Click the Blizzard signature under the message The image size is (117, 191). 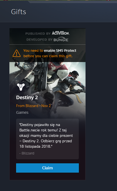(x=27, y=153)
